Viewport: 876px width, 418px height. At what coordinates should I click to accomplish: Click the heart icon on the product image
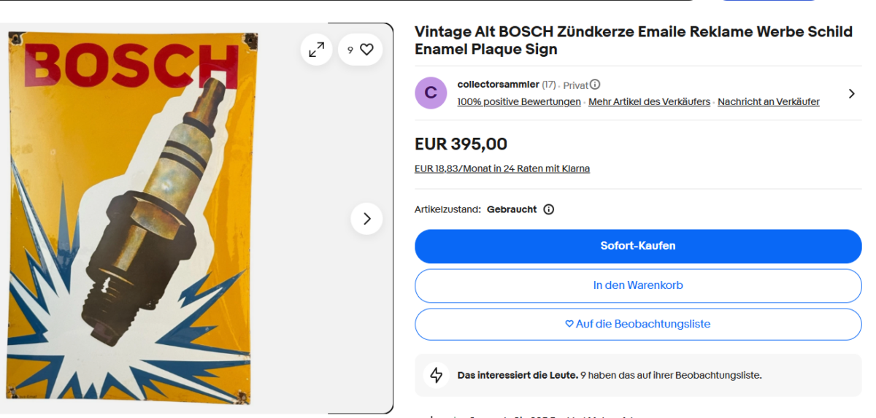(366, 50)
